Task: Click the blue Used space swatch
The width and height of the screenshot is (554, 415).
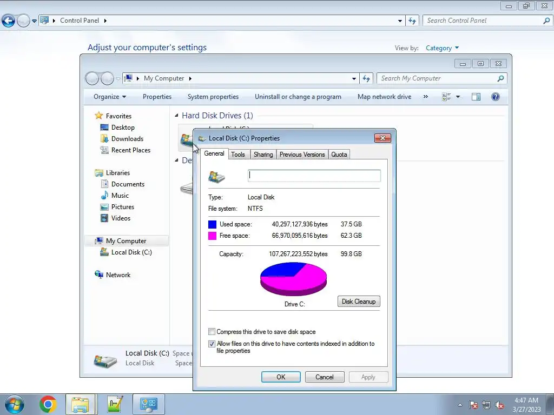Action: 212,224
